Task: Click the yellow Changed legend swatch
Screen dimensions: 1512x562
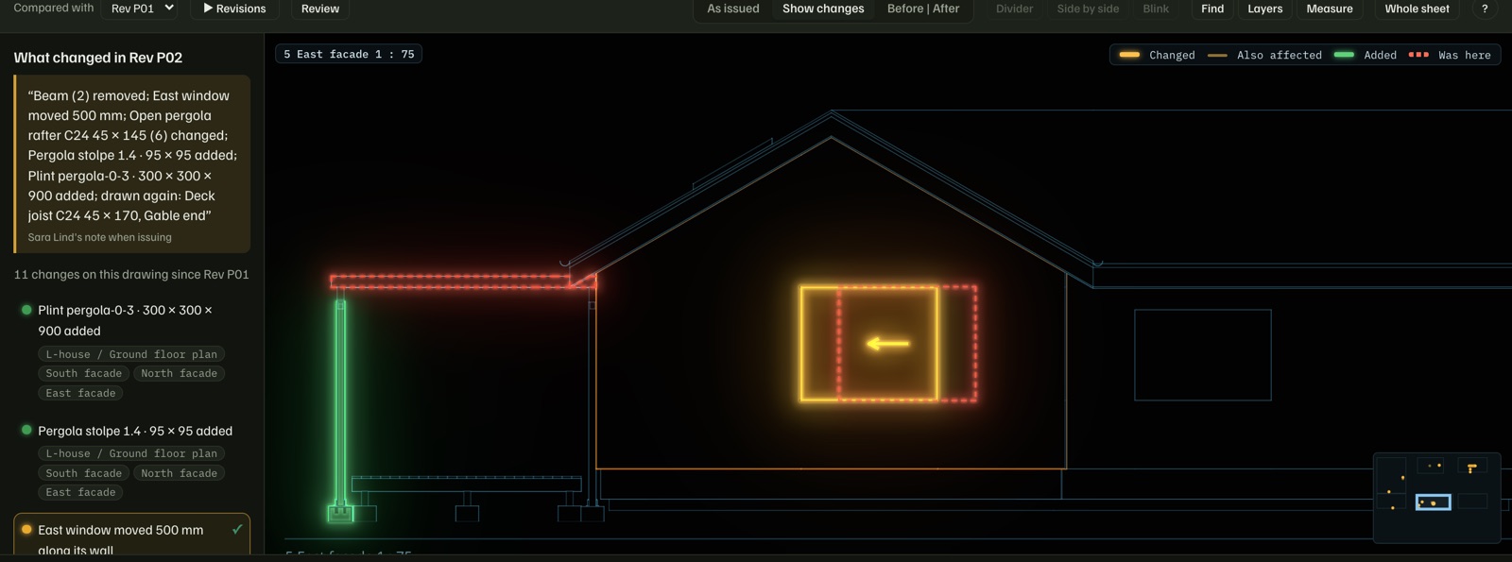Action: pos(1129,55)
